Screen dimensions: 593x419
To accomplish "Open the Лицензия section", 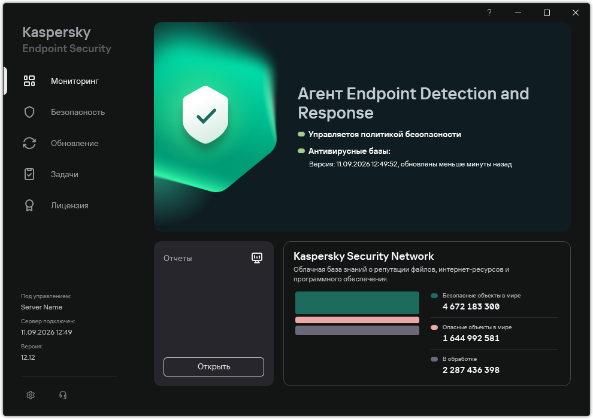I will point(69,205).
